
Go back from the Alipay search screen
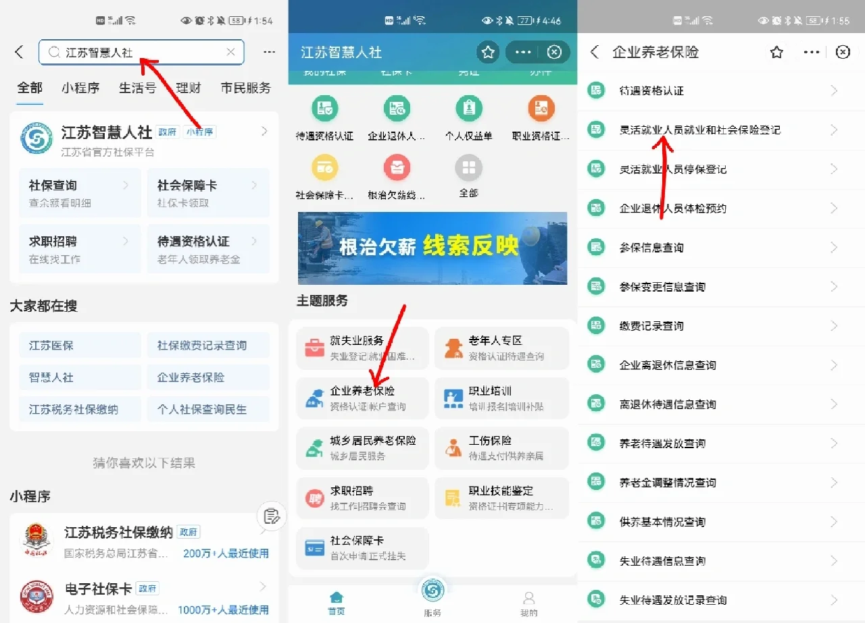pos(19,52)
